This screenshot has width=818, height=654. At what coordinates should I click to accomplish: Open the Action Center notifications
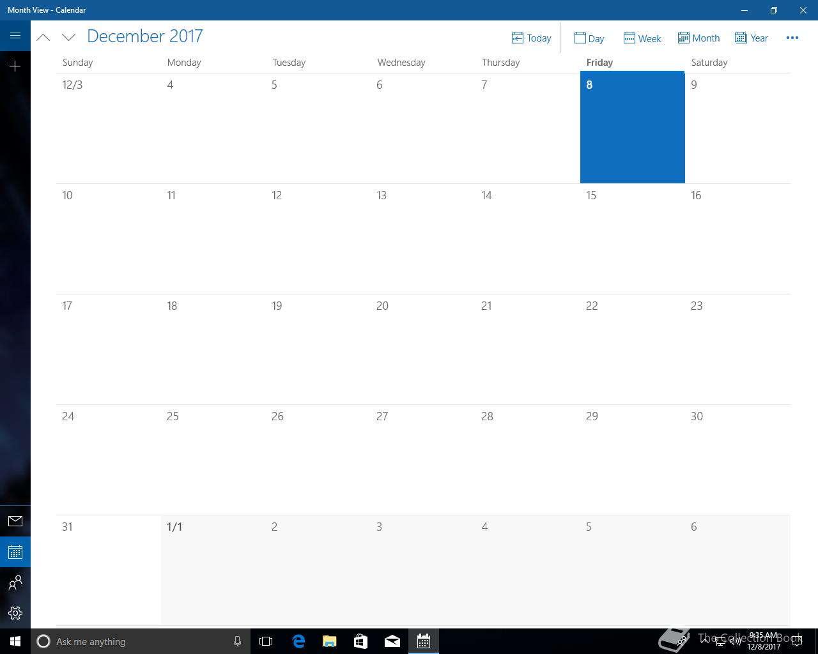tap(797, 641)
